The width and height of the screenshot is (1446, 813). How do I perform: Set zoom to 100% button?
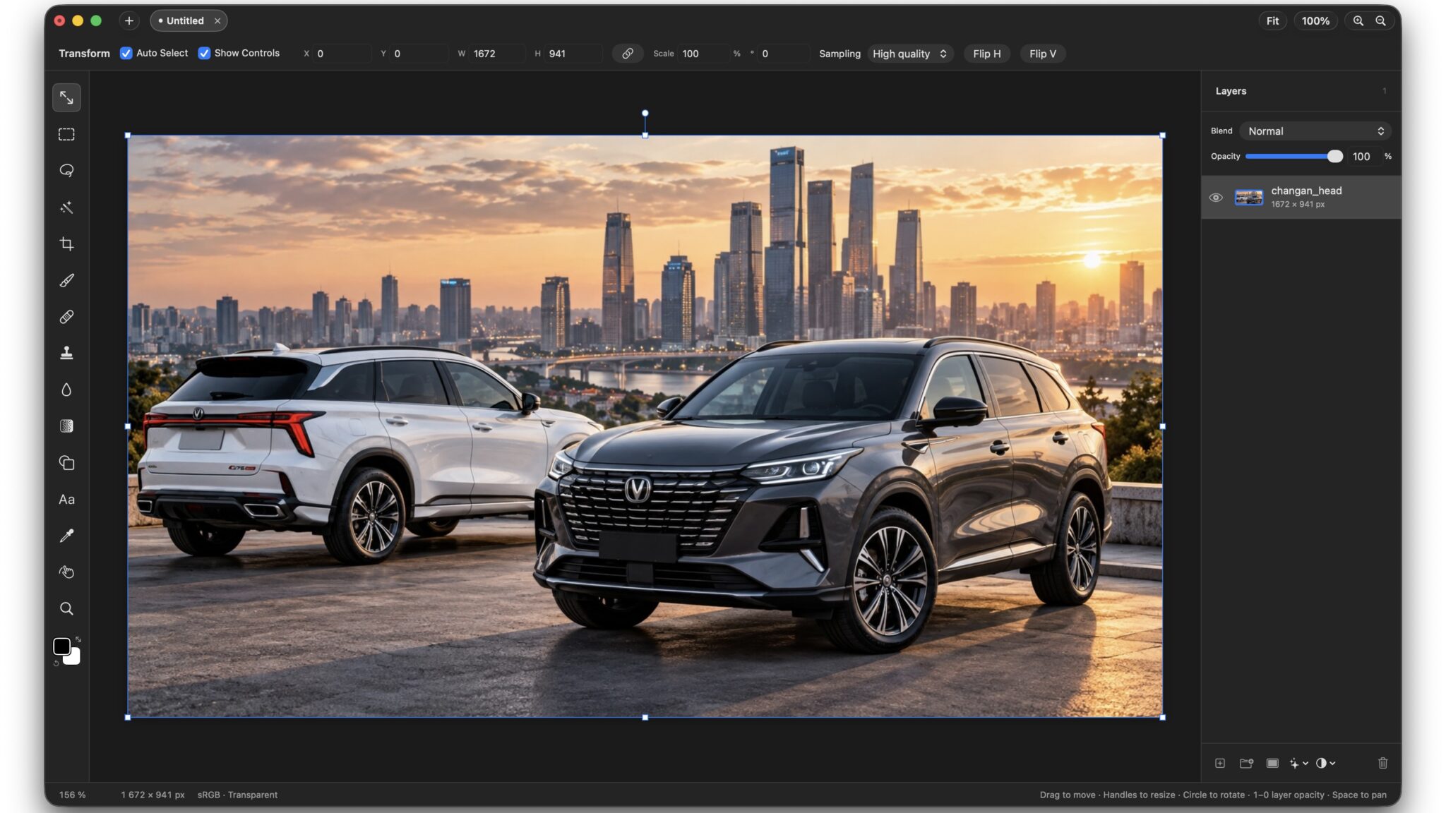(1315, 21)
